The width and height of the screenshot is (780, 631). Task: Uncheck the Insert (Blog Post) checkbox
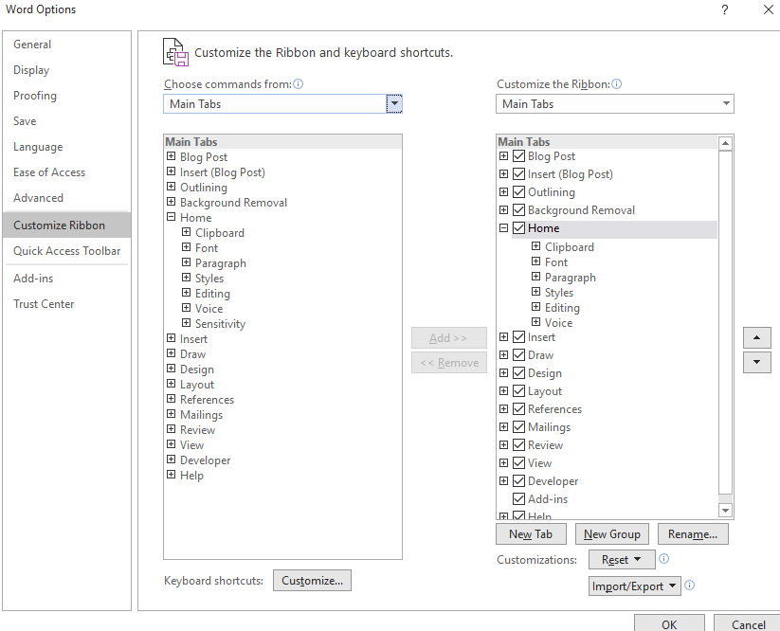[518, 174]
